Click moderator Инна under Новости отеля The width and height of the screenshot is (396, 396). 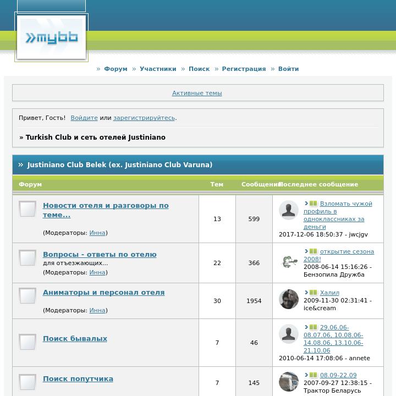97,233
